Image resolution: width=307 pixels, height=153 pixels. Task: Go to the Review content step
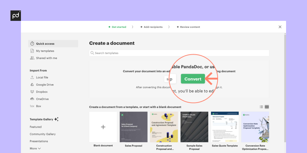[x=188, y=27]
